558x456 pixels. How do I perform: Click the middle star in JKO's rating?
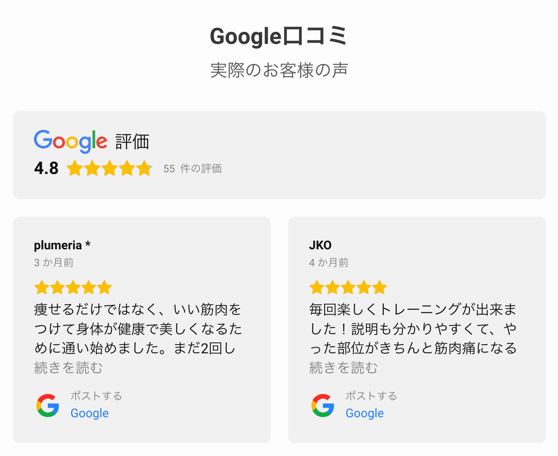348,287
